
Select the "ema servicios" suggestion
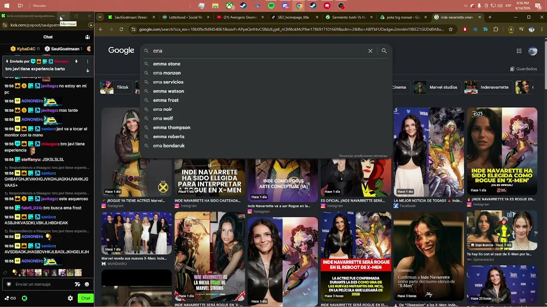(266, 82)
